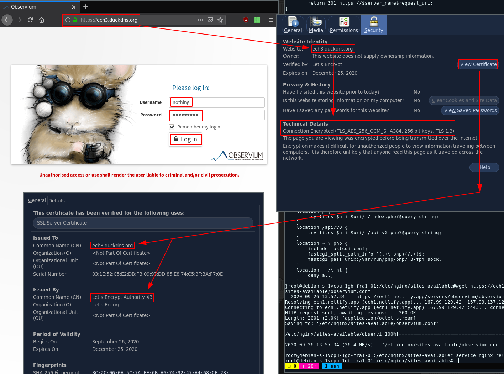This screenshot has height=374, width=504.
Task: Click Help button in Page Info
Action: click(484, 167)
